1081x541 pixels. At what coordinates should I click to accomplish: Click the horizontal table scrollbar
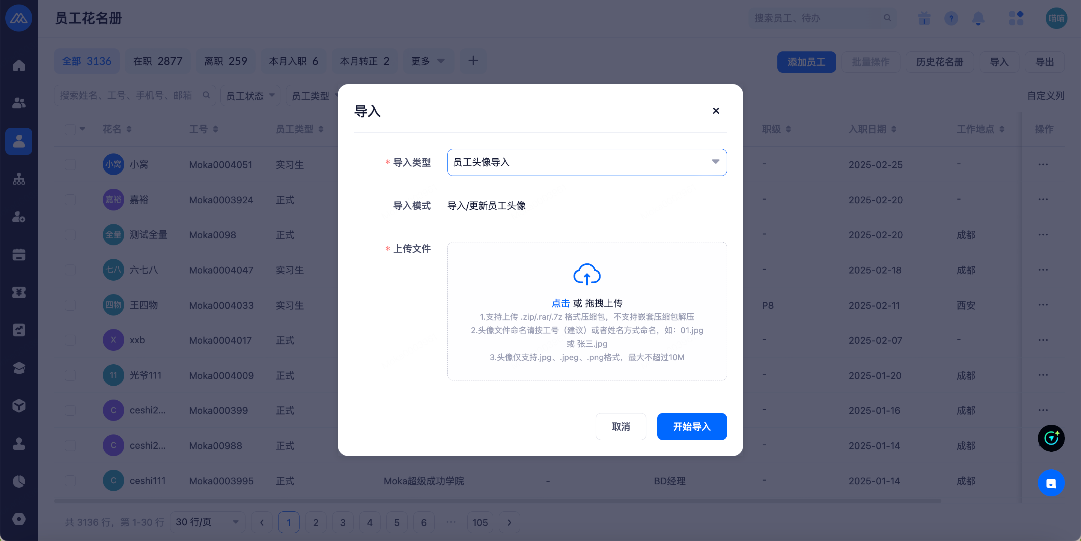(497, 501)
